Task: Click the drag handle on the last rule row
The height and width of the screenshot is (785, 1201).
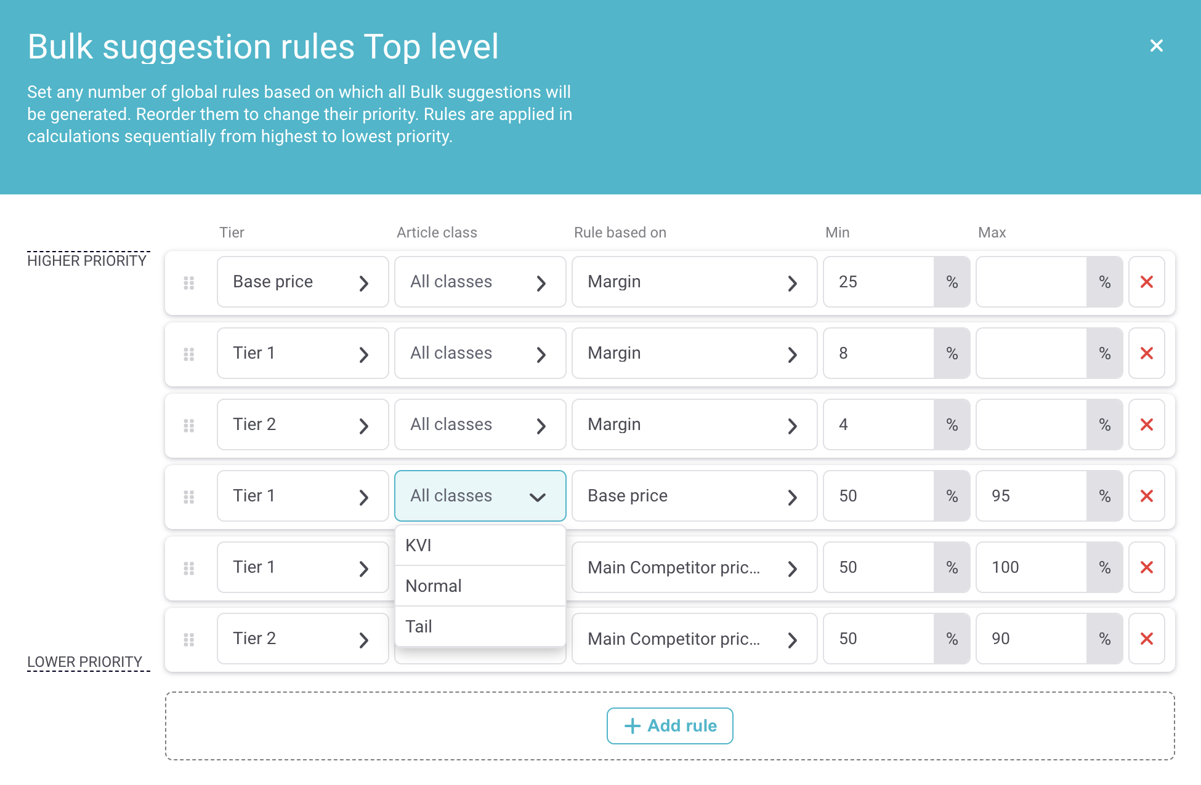Action: point(189,640)
